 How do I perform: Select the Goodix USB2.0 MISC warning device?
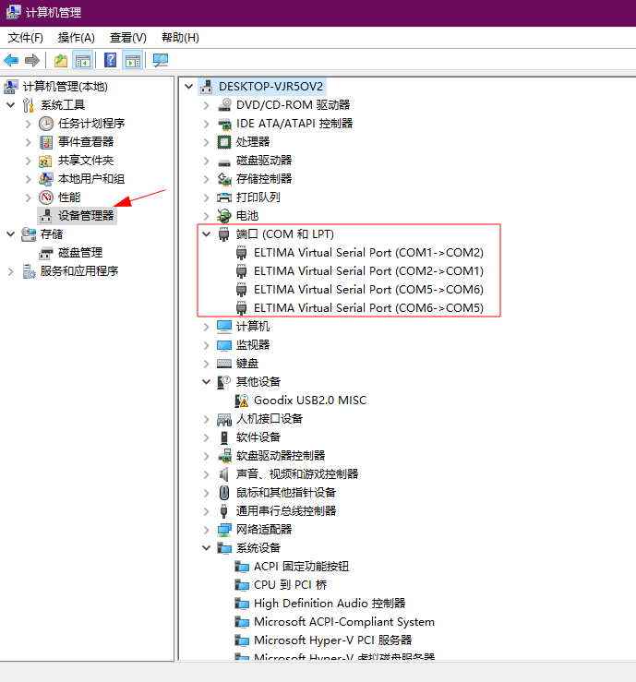click(309, 401)
